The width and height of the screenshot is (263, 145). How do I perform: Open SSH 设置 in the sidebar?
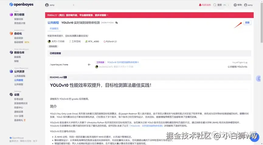pyautogui.click(x=19, y=116)
